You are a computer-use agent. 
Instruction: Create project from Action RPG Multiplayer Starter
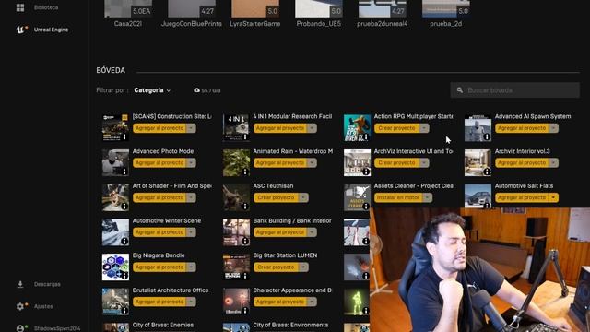[x=396, y=128]
